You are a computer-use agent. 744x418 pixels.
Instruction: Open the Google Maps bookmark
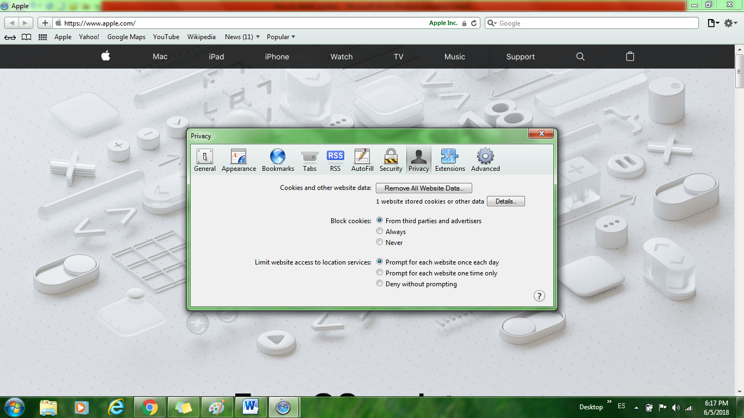126,37
